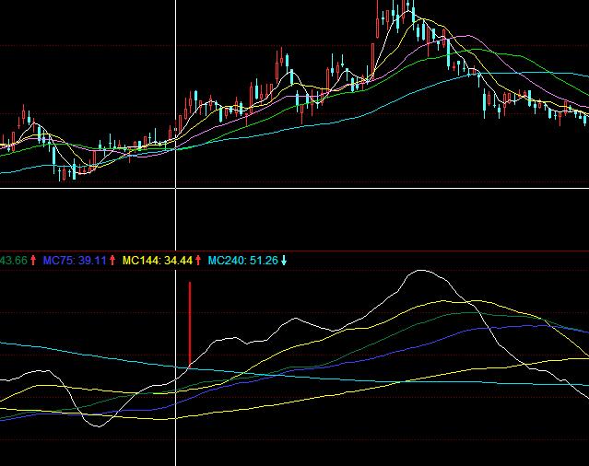
Task: Select the MC144 indicator label
Action: pyautogui.click(x=141, y=262)
